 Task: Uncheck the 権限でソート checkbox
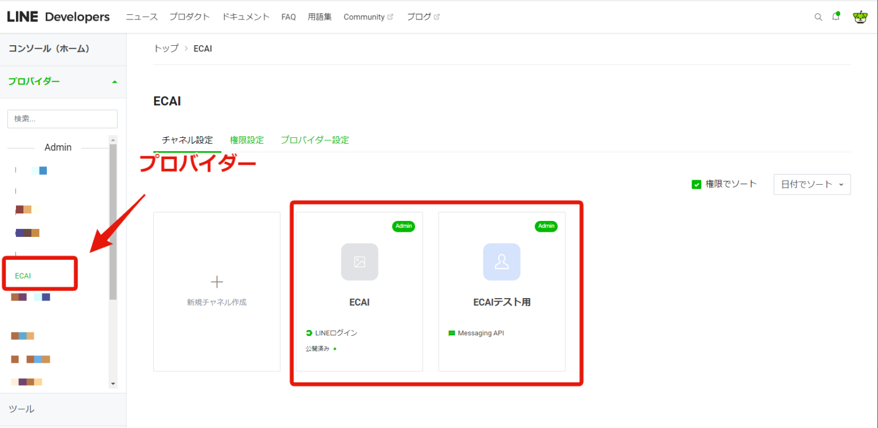point(696,184)
